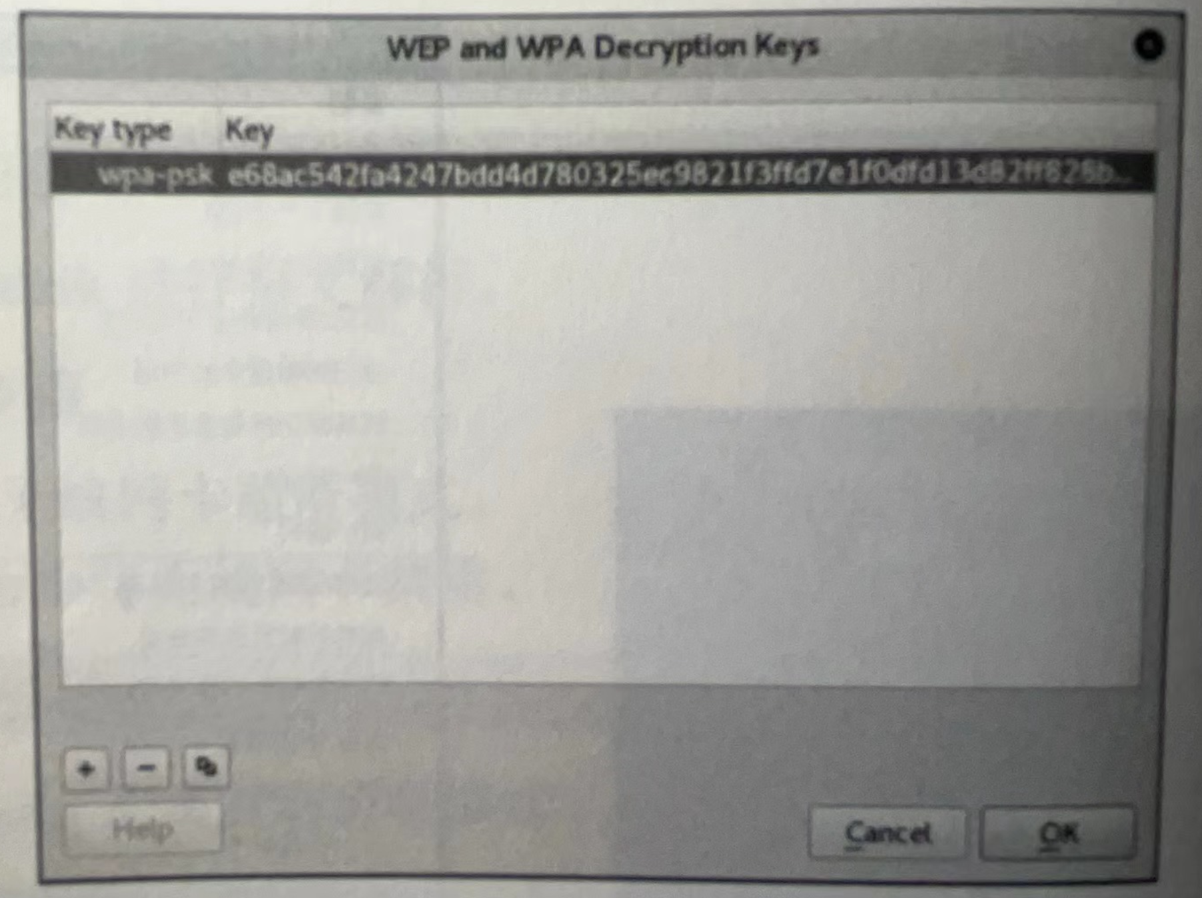
Task: Click the truncated end of the key value
Action: (1113, 175)
